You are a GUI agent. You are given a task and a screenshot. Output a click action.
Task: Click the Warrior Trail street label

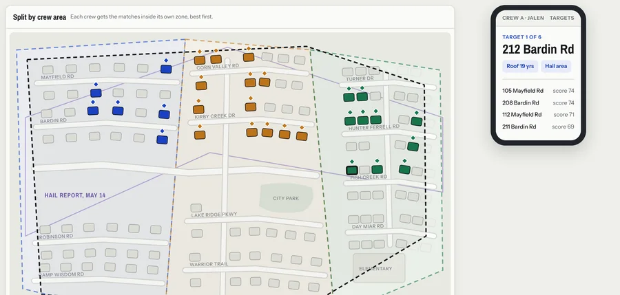(208, 265)
